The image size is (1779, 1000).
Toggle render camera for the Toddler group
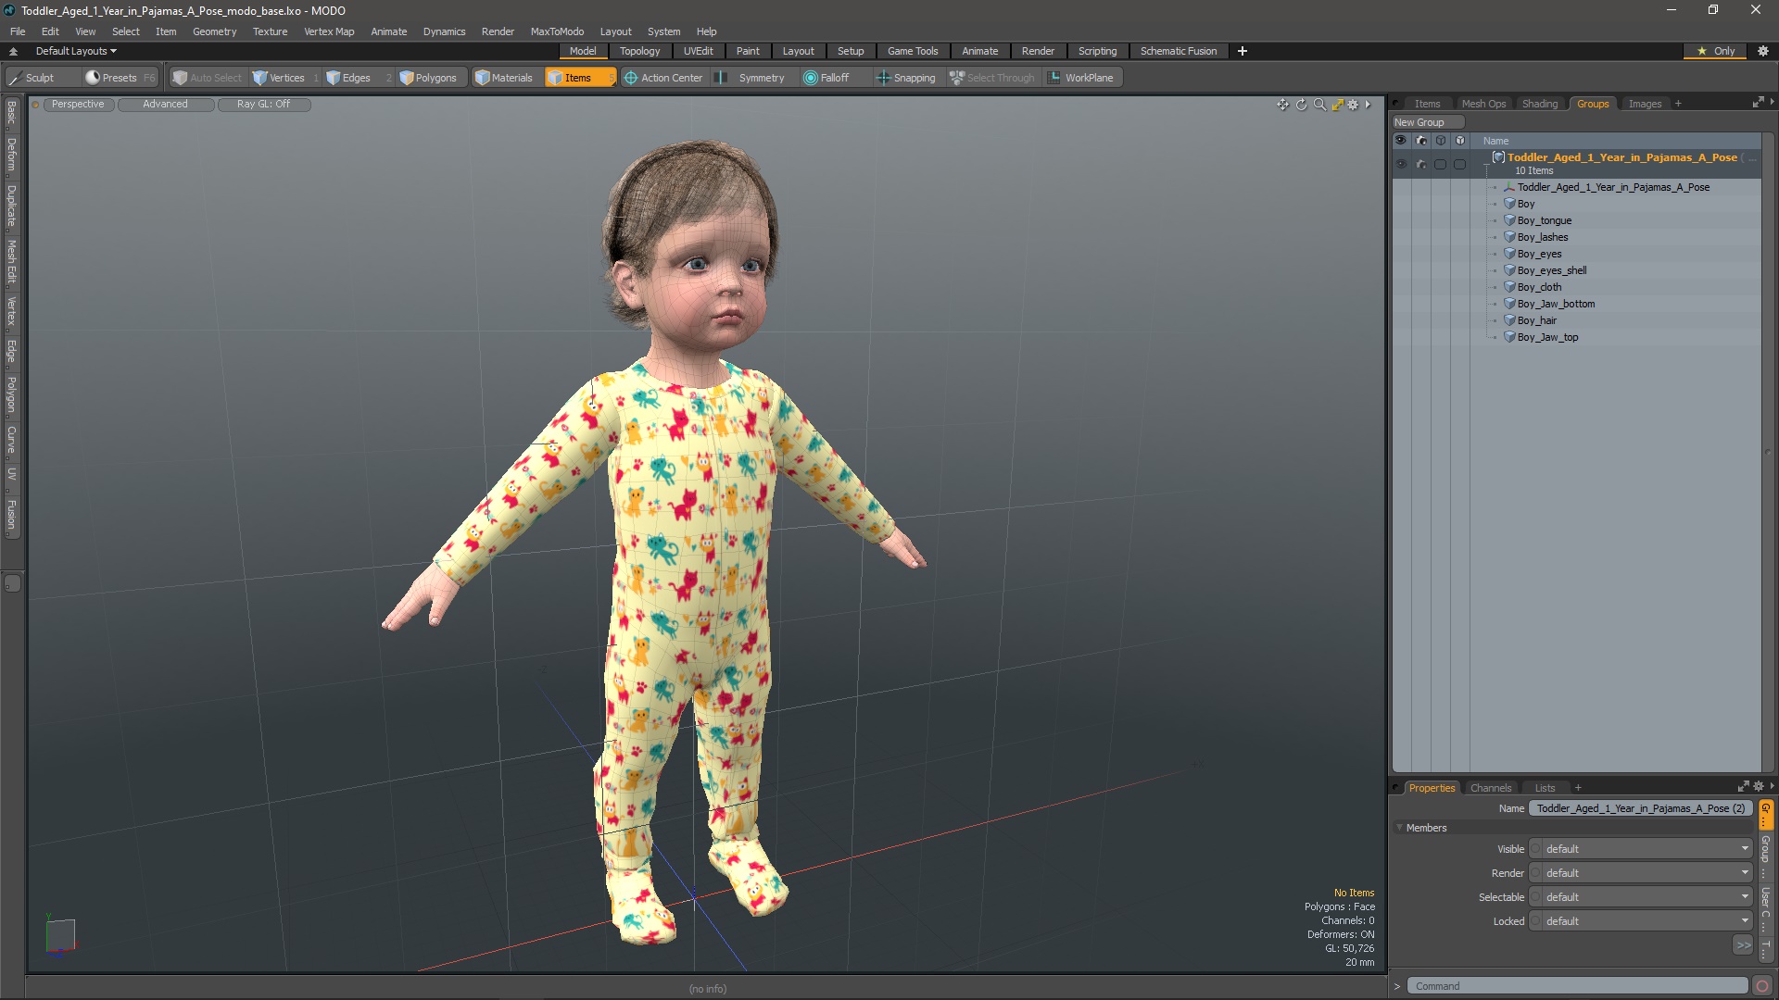(x=1421, y=164)
